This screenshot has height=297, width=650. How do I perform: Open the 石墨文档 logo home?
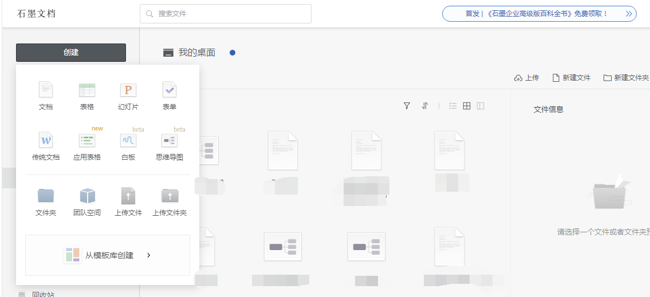(37, 14)
